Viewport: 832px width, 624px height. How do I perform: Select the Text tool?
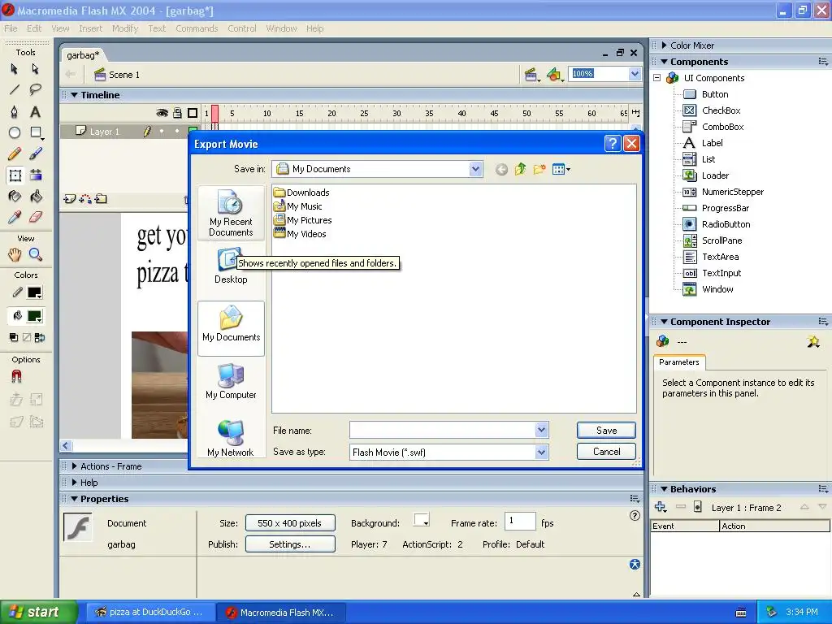tap(35, 111)
